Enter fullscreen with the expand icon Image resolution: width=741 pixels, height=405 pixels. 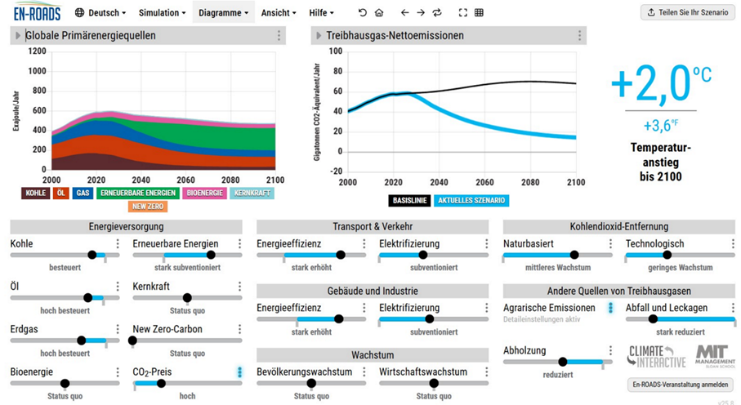coord(463,13)
